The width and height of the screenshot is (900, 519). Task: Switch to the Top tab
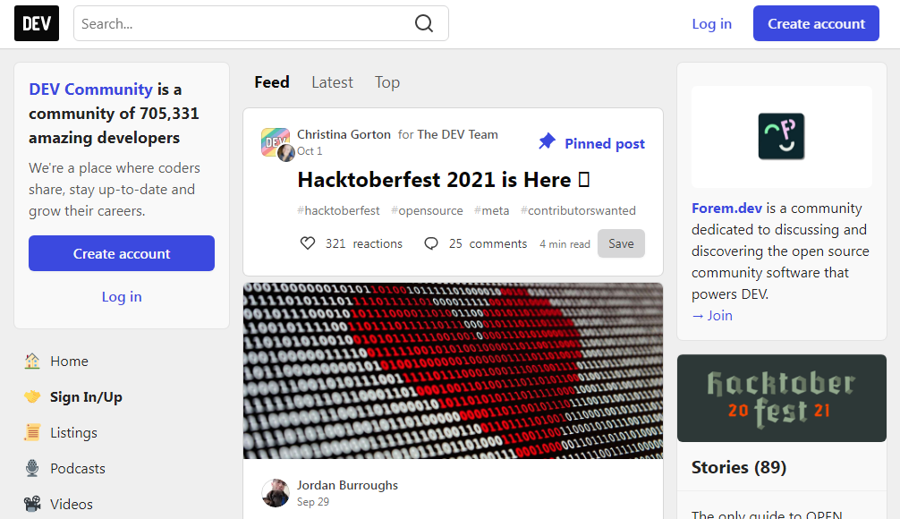[387, 82]
